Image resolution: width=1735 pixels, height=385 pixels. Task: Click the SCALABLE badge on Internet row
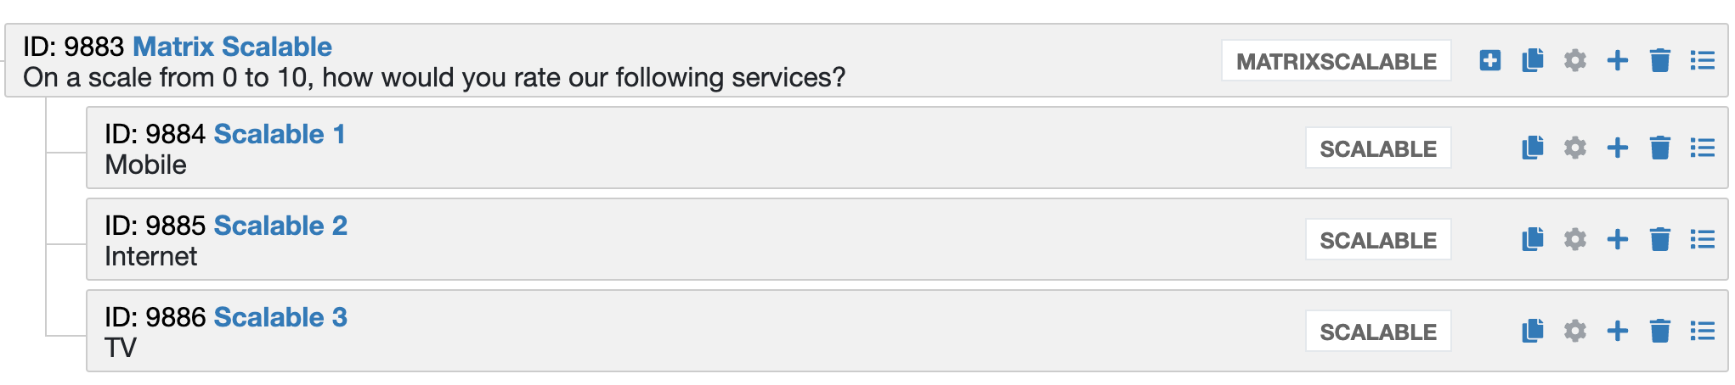pos(1378,240)
